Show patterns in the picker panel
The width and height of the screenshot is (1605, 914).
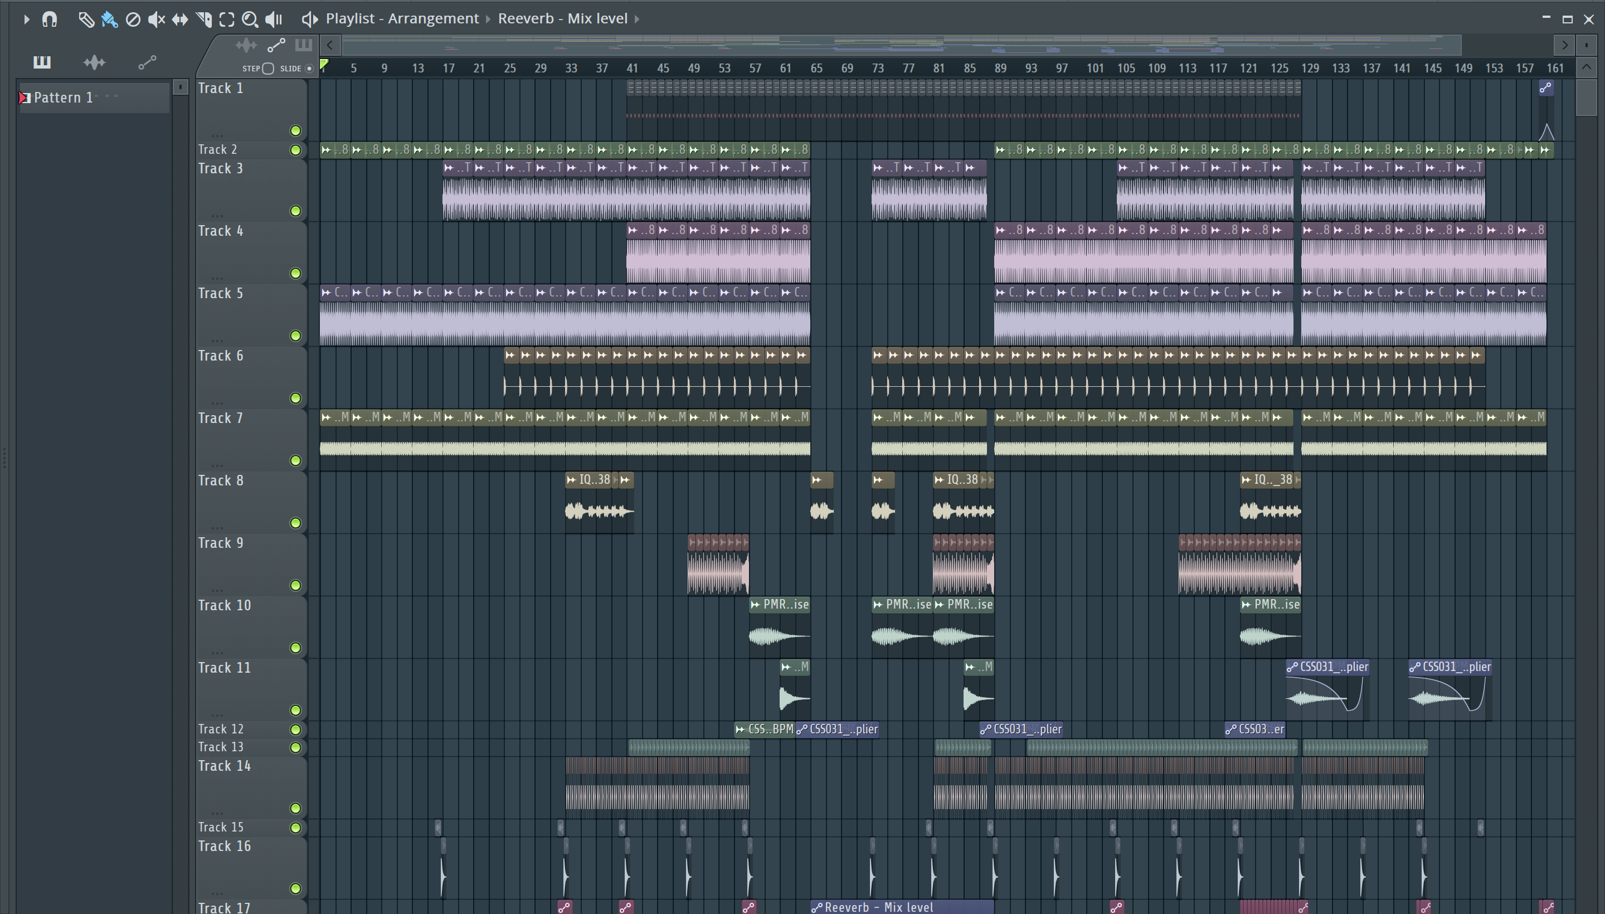(42, 61)
